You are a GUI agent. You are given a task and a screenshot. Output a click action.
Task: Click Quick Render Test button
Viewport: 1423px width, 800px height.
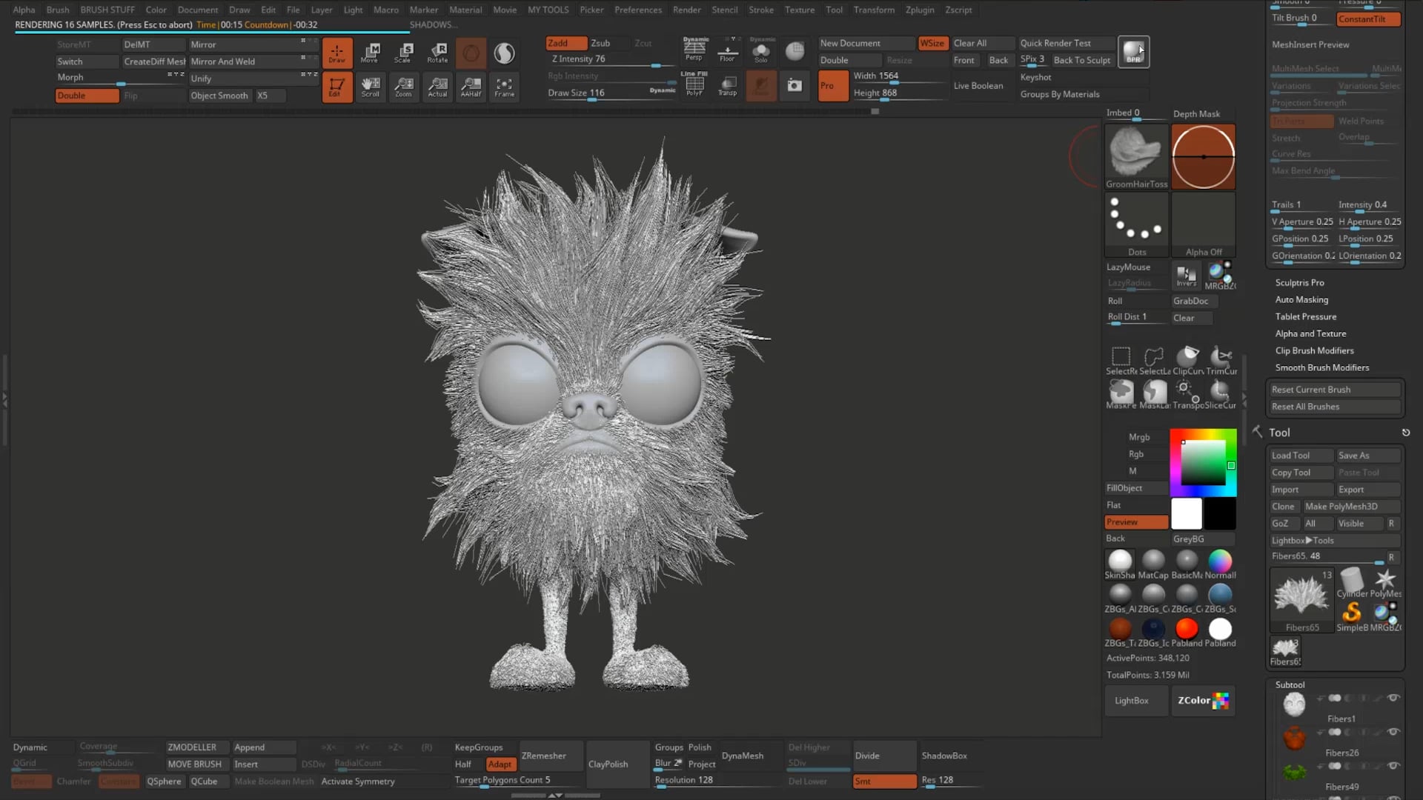coord(1066,43)
